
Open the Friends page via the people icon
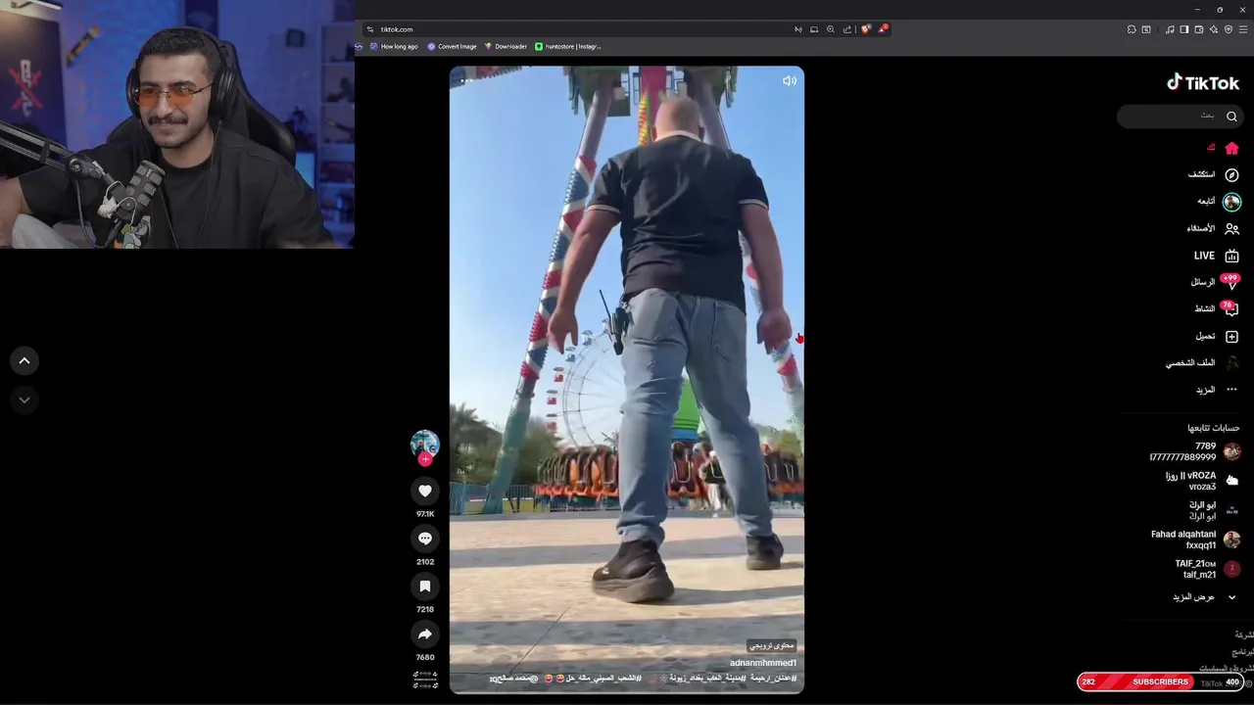(1231, 228)
